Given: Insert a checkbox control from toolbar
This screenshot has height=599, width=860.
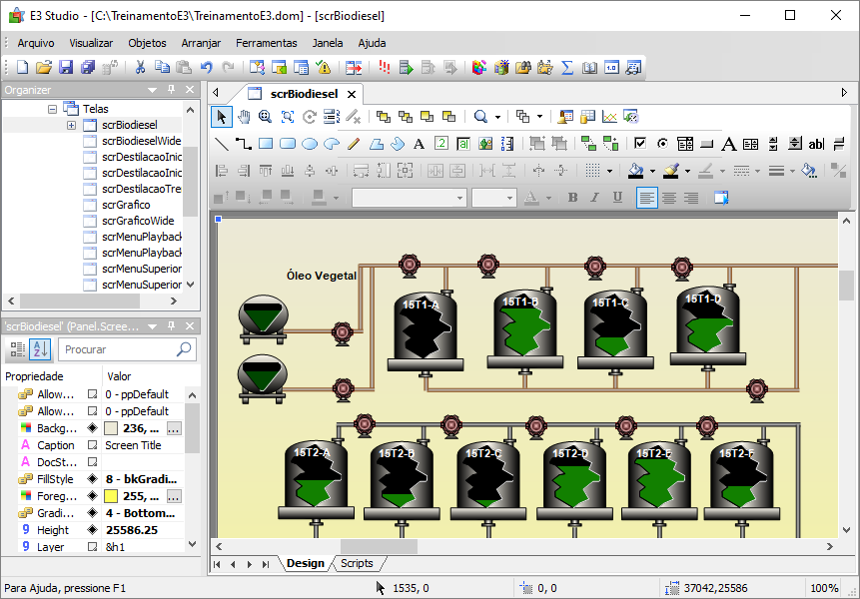Looking at the screenshot, I should coord(640,144).
